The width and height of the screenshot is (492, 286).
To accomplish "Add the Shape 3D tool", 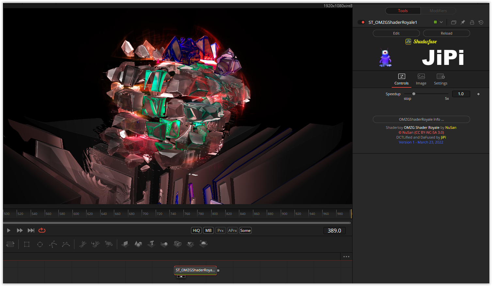I will 138,244.
